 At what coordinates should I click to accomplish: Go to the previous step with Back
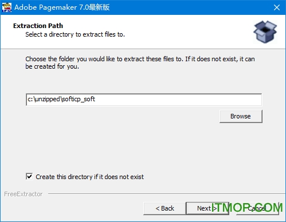(x=164, y=208)
